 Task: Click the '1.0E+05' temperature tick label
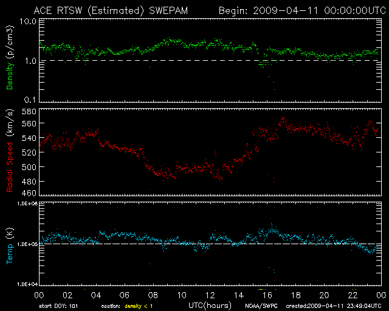tap(27, 244)
